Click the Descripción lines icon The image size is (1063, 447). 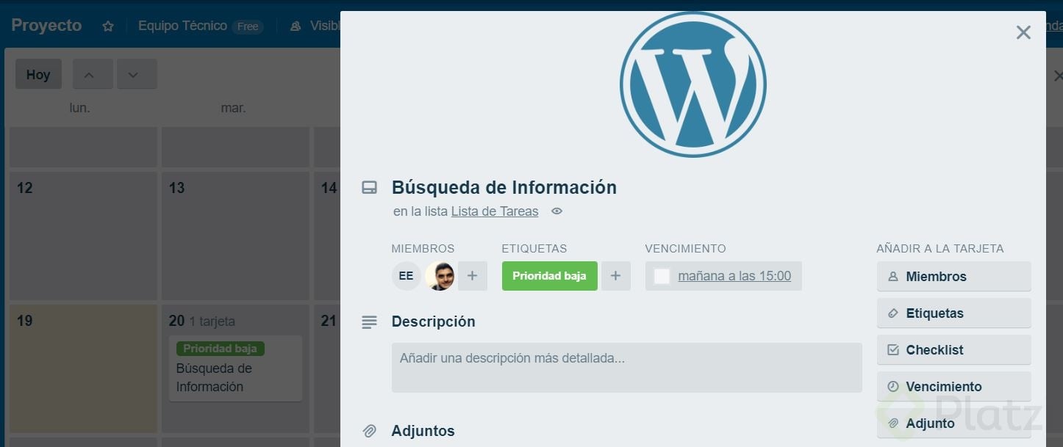(x=370, y=321)
